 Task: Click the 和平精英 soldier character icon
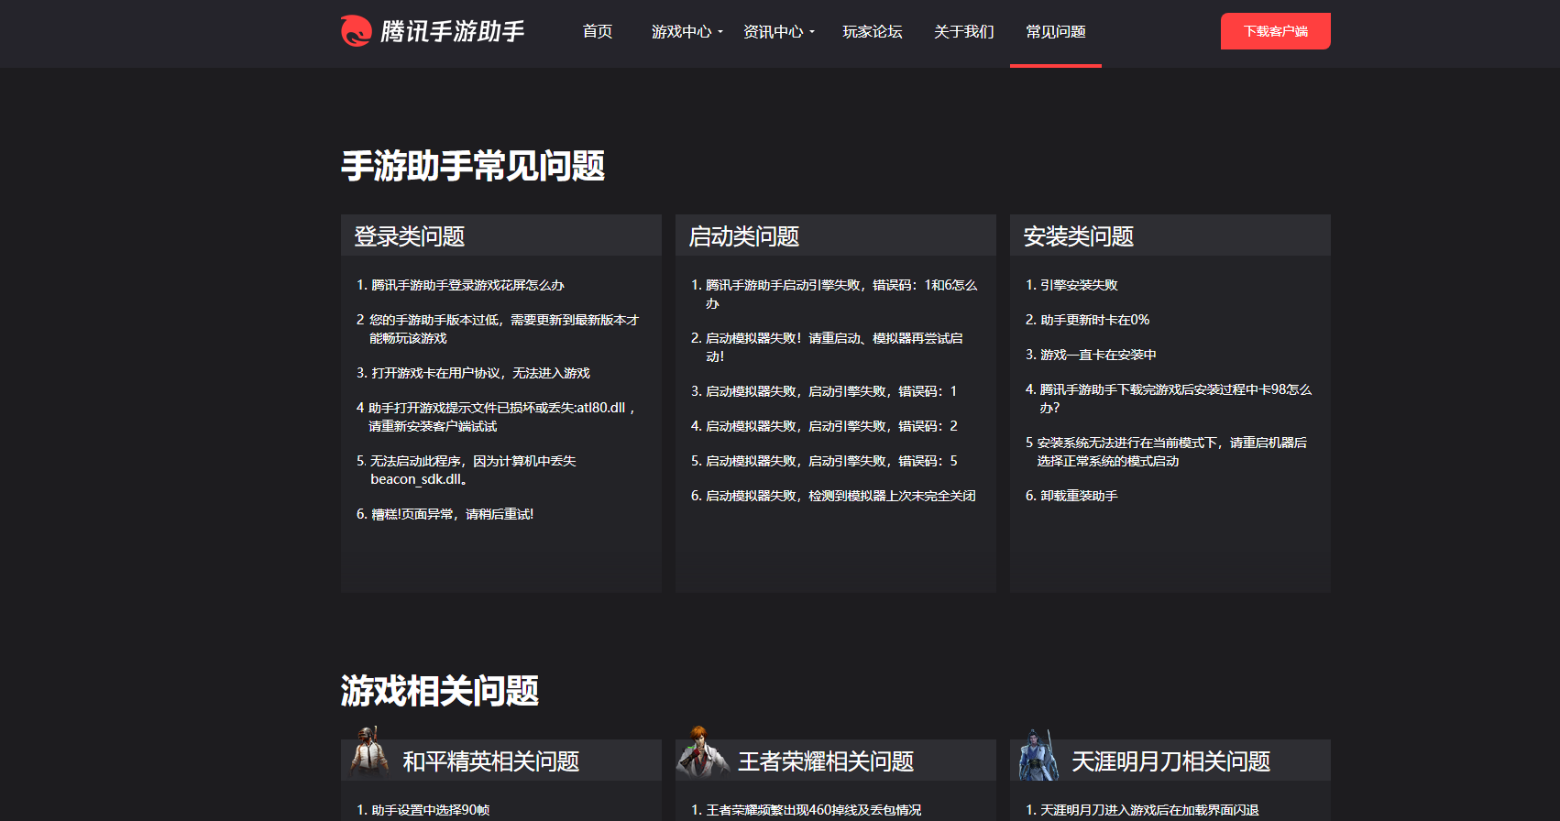click(369, 752)
